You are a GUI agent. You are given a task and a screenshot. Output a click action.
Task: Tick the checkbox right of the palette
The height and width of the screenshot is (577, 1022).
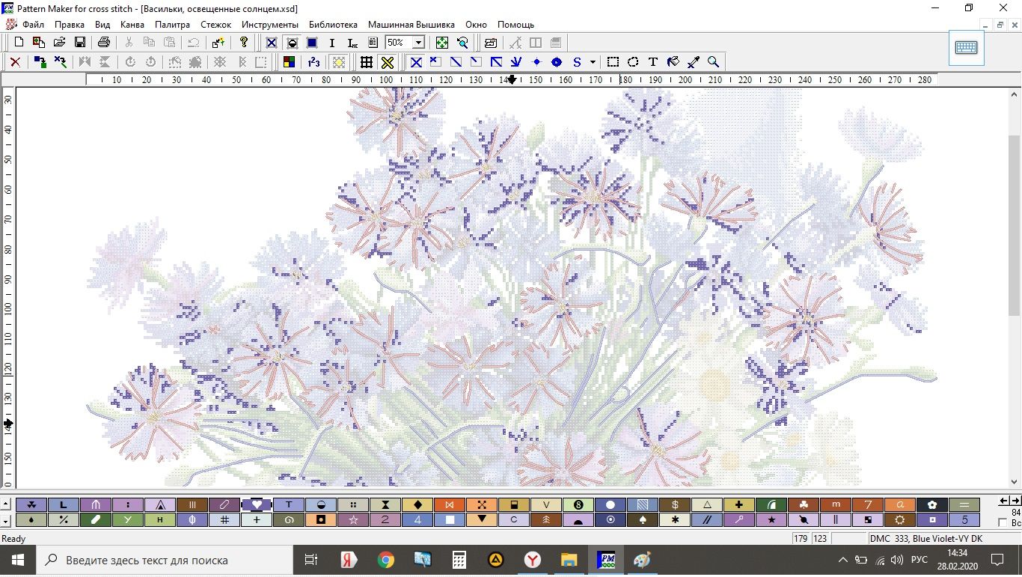1003,522
